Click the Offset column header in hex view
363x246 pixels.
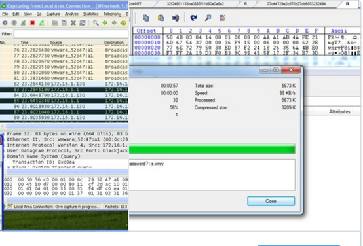click(146, 31)
